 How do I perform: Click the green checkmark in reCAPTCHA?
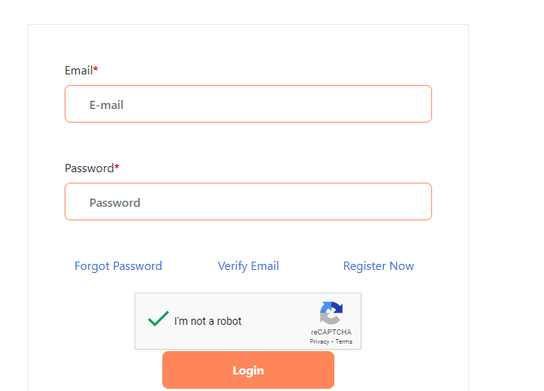[159, 319]
